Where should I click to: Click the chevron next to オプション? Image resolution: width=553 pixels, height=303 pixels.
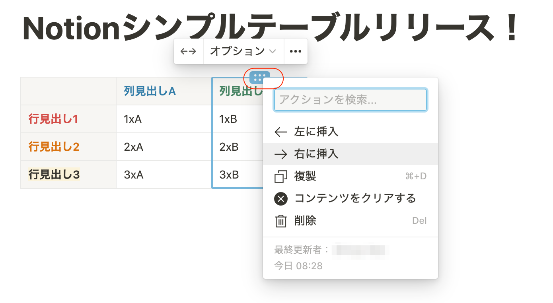pyautogui.click(x=273, y=51)
